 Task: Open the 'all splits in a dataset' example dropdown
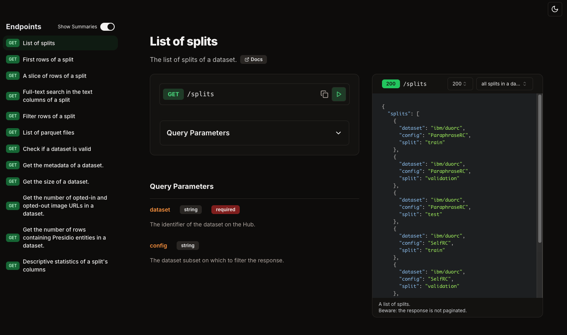tap(504, 84)
